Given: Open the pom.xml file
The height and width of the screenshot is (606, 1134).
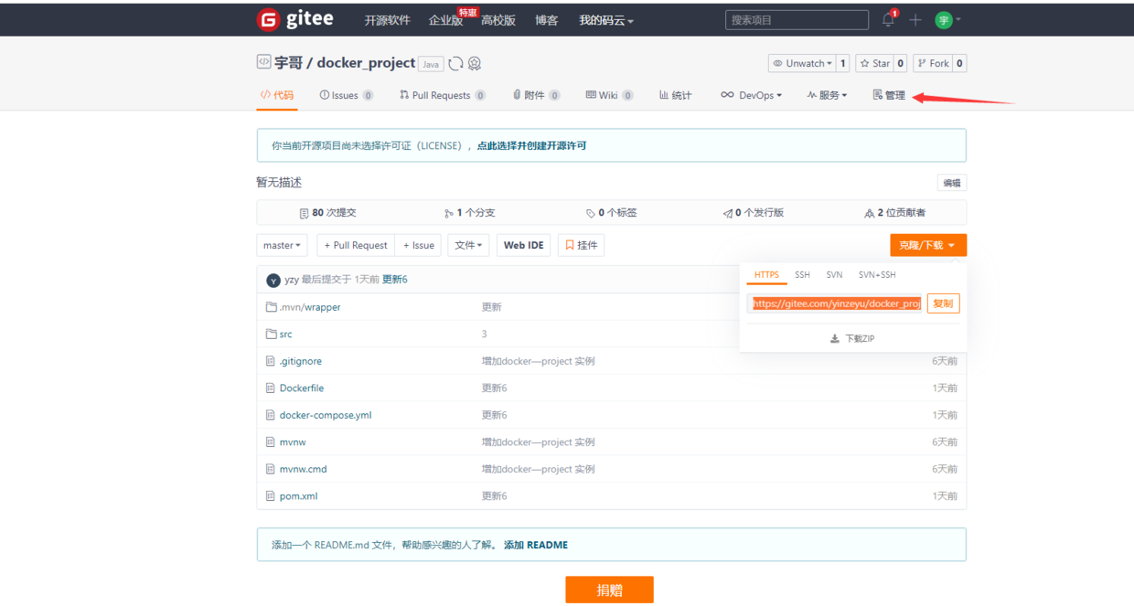Looking at the screenshot, I should coord(299,496).
